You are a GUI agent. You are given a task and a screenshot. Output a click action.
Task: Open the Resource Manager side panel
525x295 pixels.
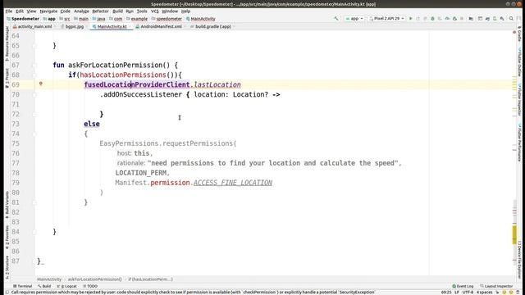point(7,43)
